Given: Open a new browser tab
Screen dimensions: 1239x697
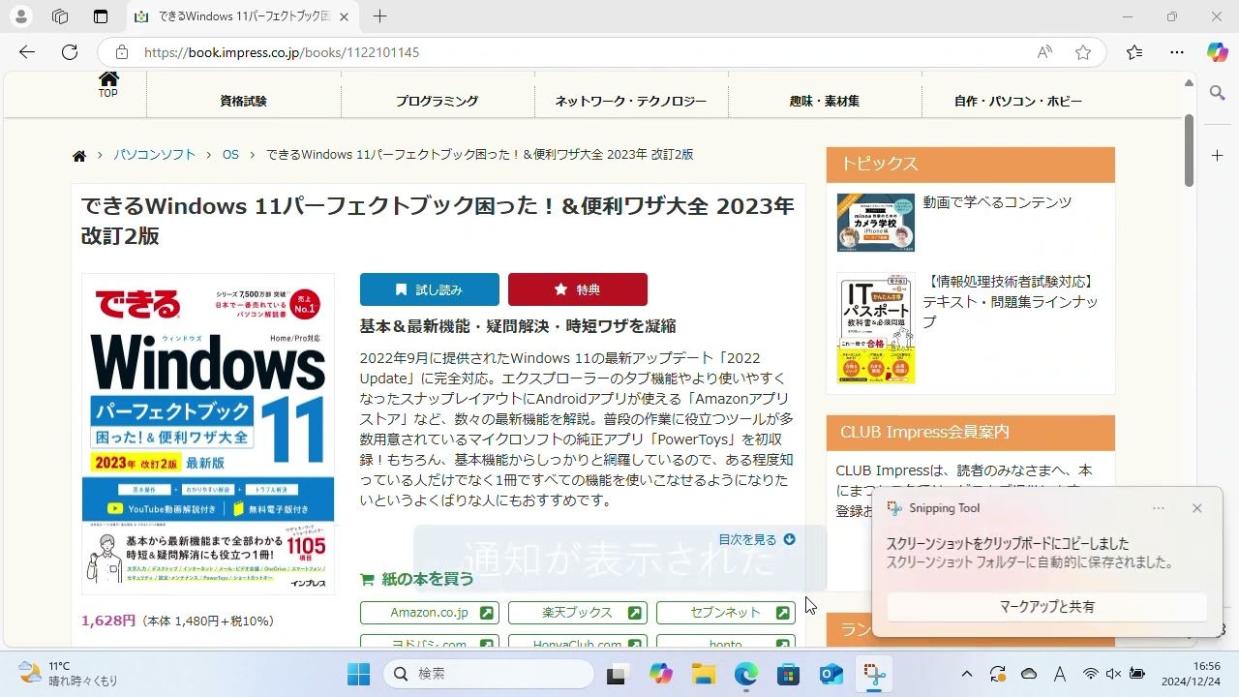Looking at the screenshot, I should 379,16.
